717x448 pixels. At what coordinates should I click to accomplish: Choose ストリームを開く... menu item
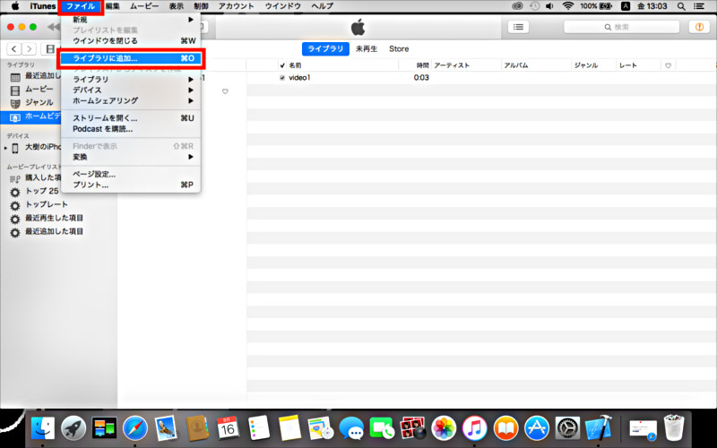pyautogui.click(x=133, y=118)
